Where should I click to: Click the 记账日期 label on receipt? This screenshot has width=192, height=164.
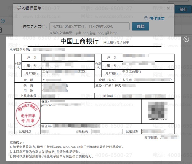tap(131, 131)
